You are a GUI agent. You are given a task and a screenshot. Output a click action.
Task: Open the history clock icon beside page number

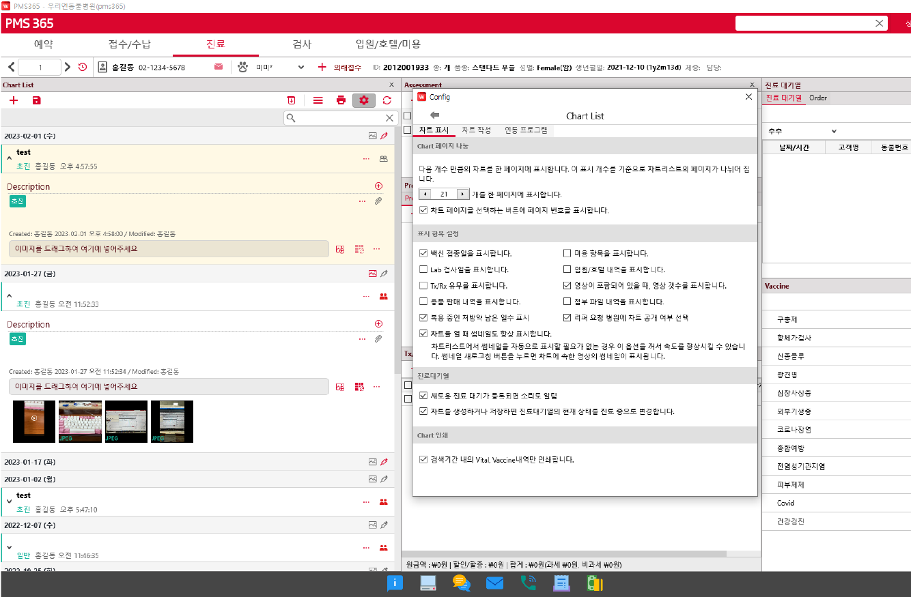coord(83,67)
